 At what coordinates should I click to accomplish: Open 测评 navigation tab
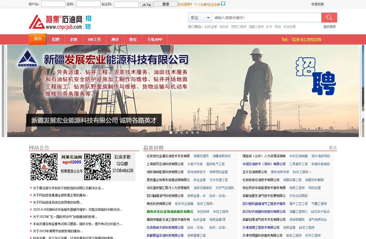(115, 39)
